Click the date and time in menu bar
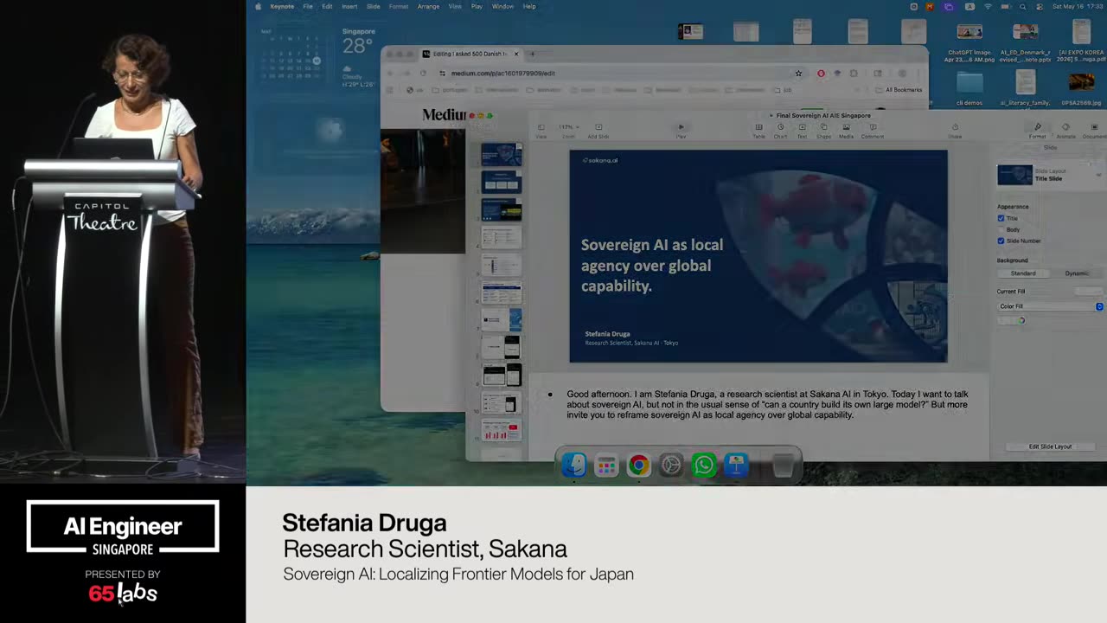The width and height of the screenshot is (1107, 623). [x=1076, y=6]
